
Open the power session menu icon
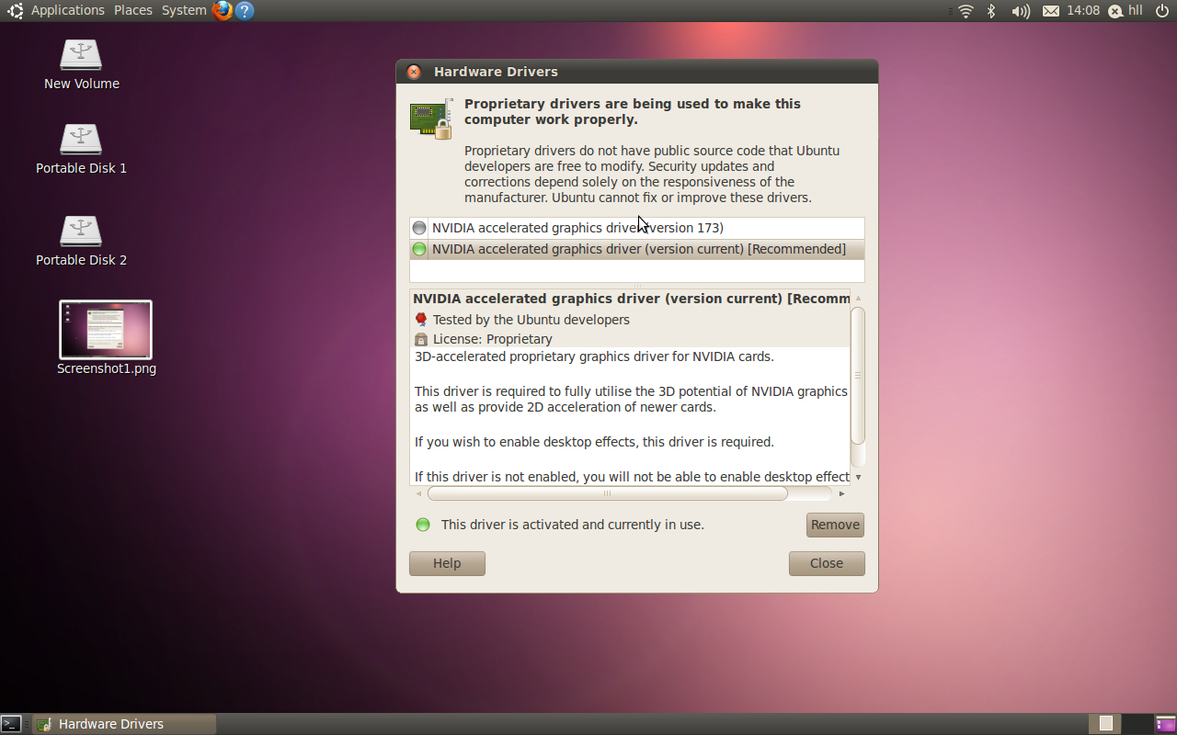click(x=1161, y=11)
